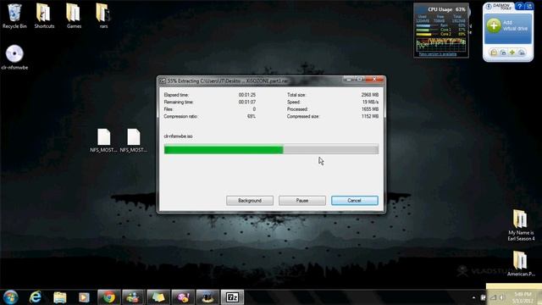
Task: Click the DAEMON Tools gadget settings icon beside help
Action: 528,6
